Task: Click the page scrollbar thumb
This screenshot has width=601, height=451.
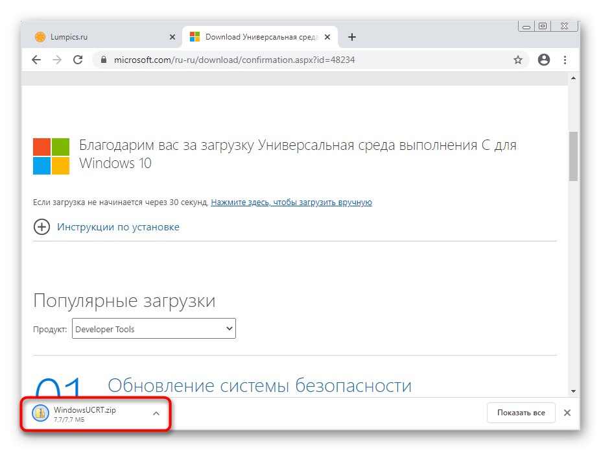Action: pos(573,156)
